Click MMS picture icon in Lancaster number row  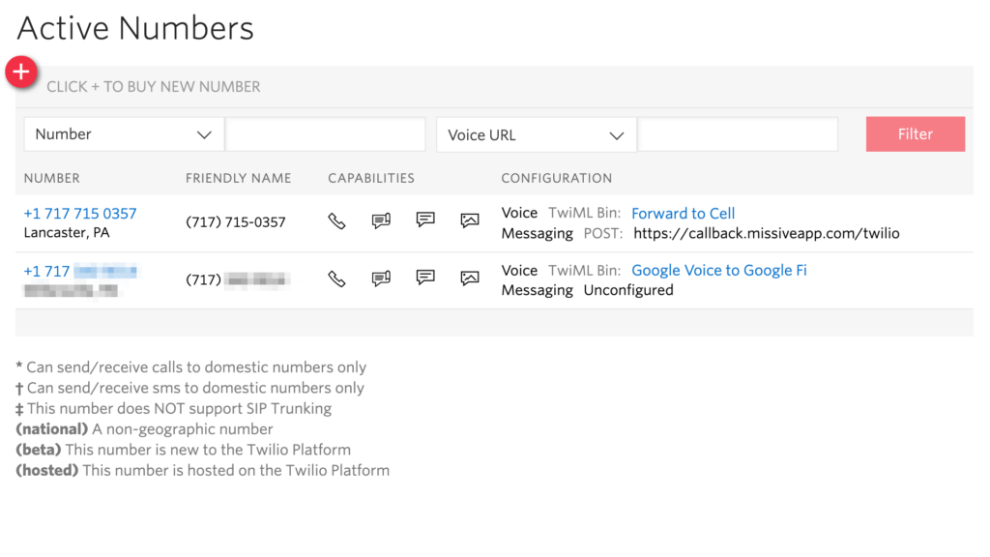point(470,221)
